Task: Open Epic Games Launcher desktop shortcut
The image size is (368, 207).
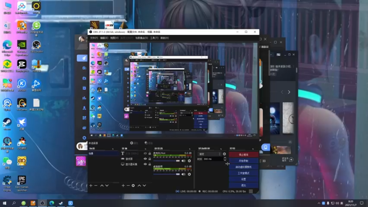Action: 22,183
